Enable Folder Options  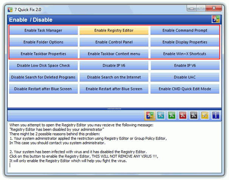click(x=43, y=42)
